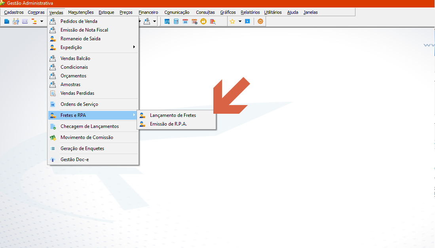Click worker icon beside Lançamento de Fretes

(142, 115)
